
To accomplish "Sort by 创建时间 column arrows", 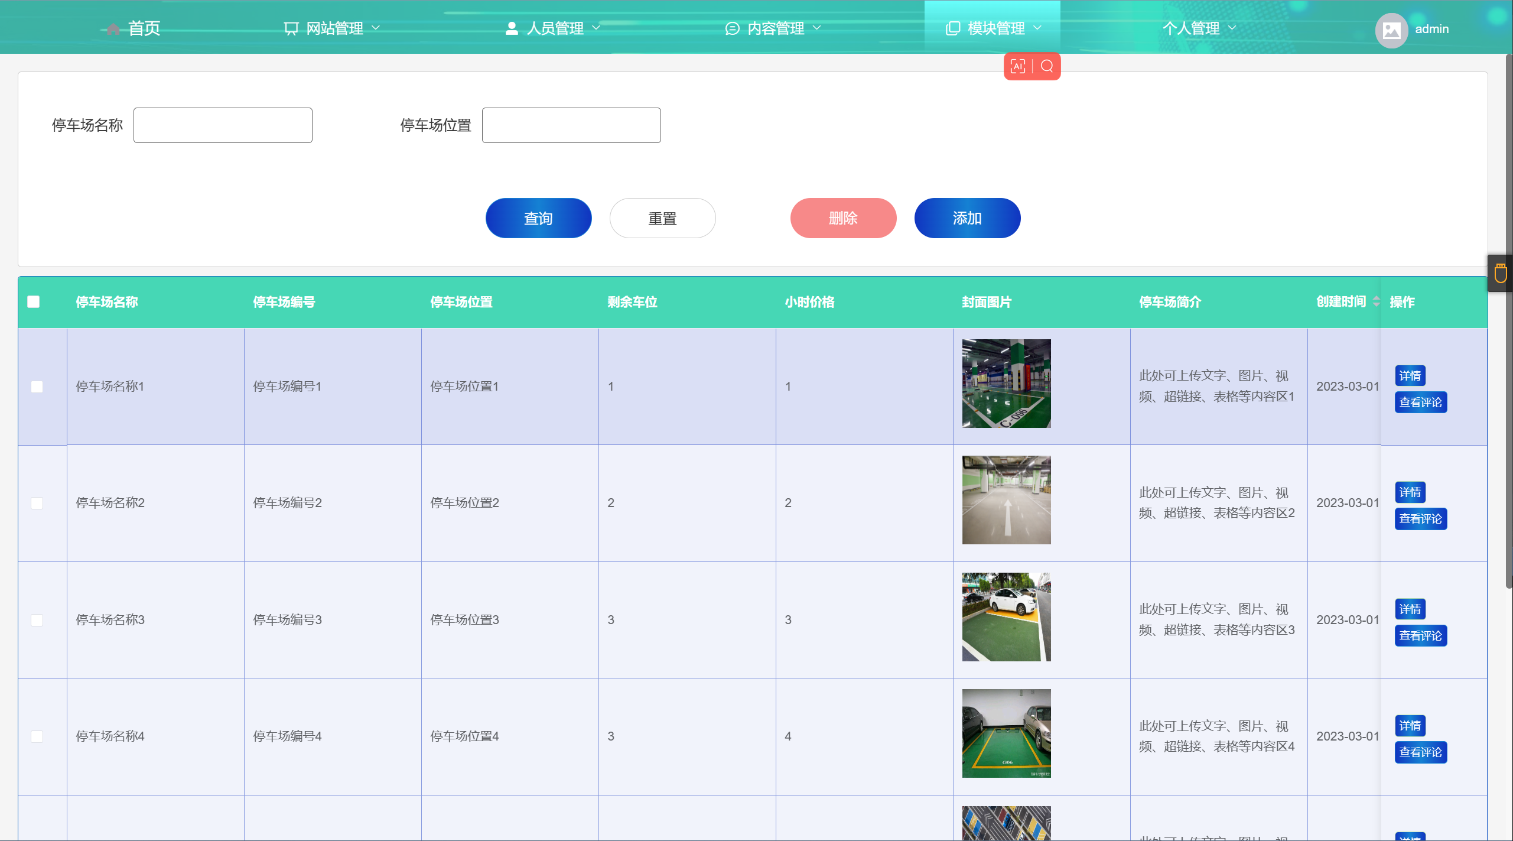I will click(1376, 301).
